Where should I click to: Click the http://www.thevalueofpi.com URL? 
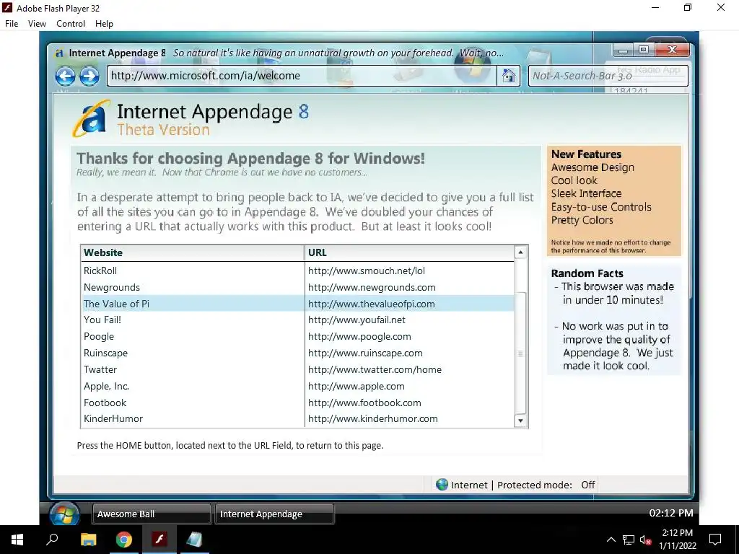tap(372, 304)
